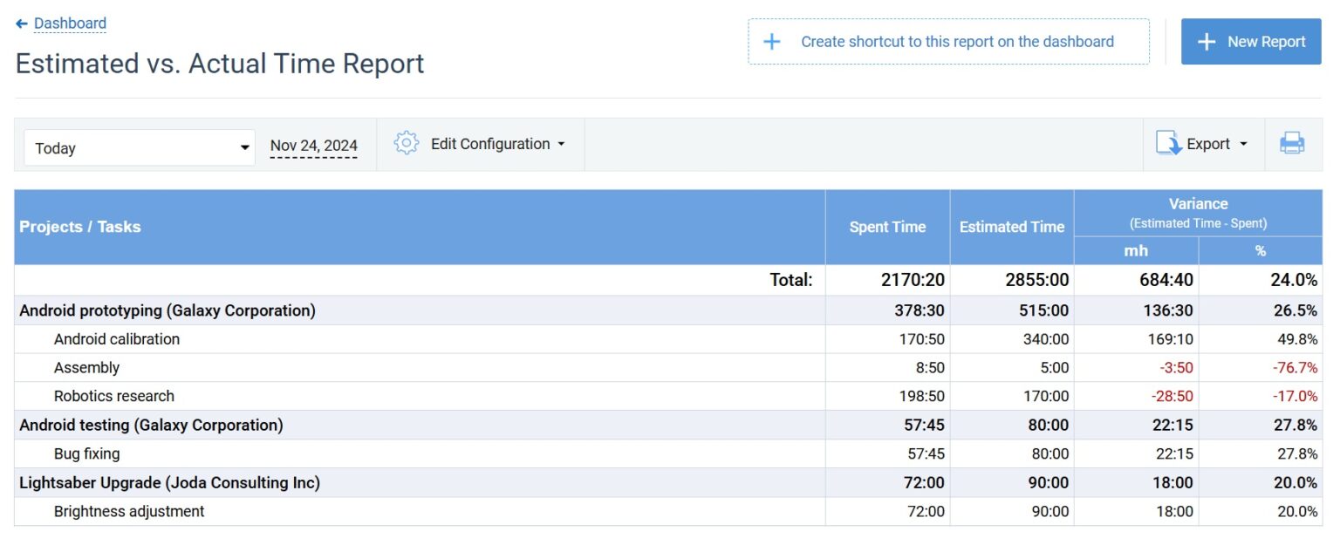
Task: Click the back arrow beside Dashboard
Action: (x=21, y=23)
